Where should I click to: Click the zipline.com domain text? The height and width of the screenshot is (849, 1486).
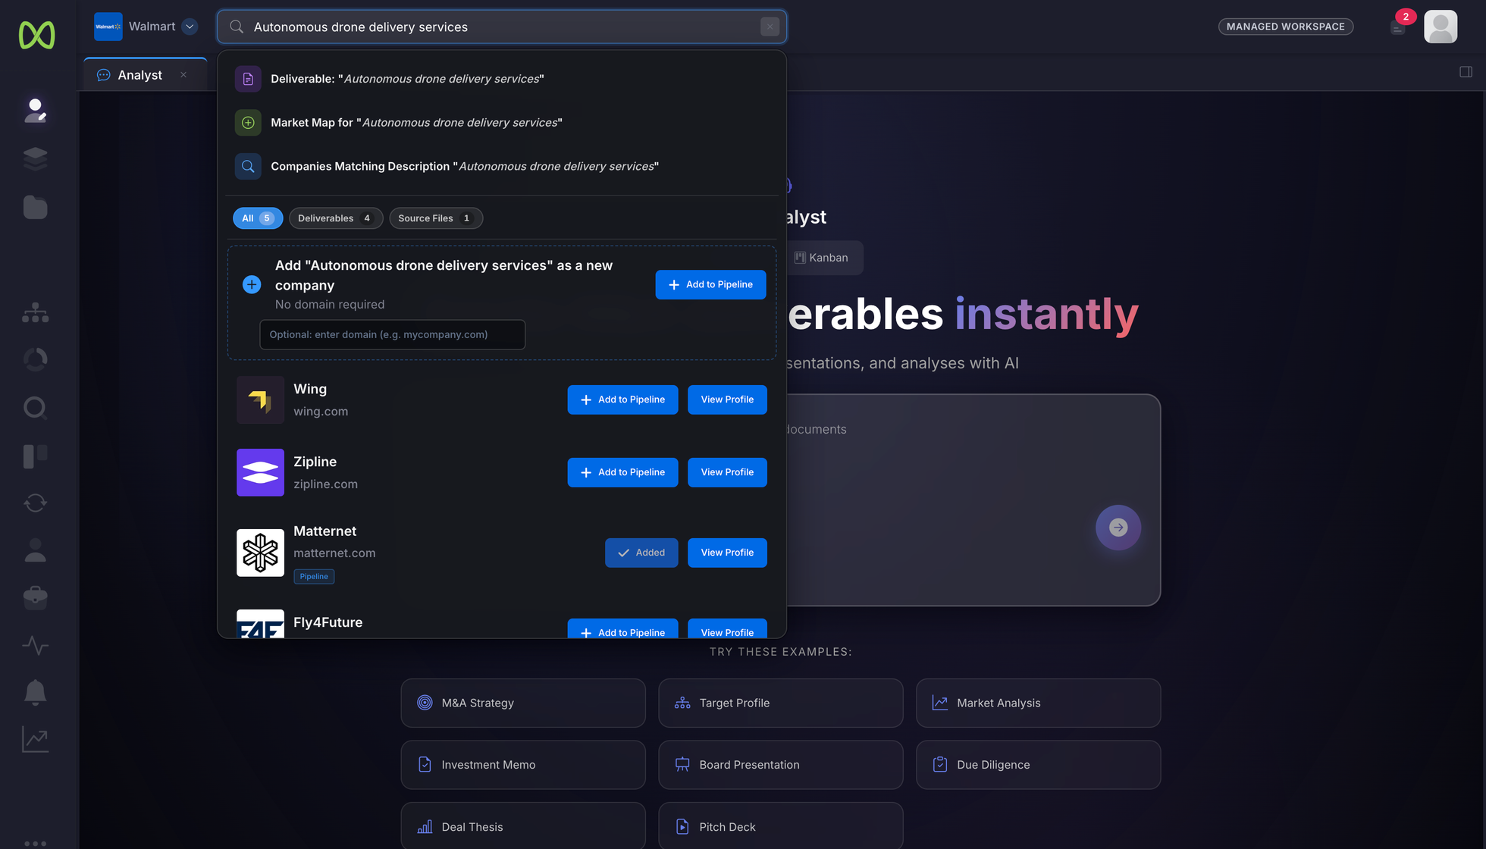coord(325,484)
